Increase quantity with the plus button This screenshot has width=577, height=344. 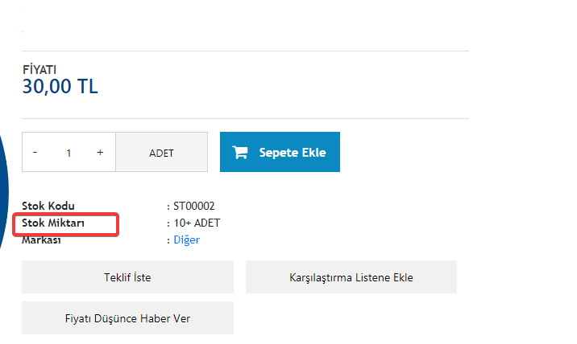(x=100, y=152)
